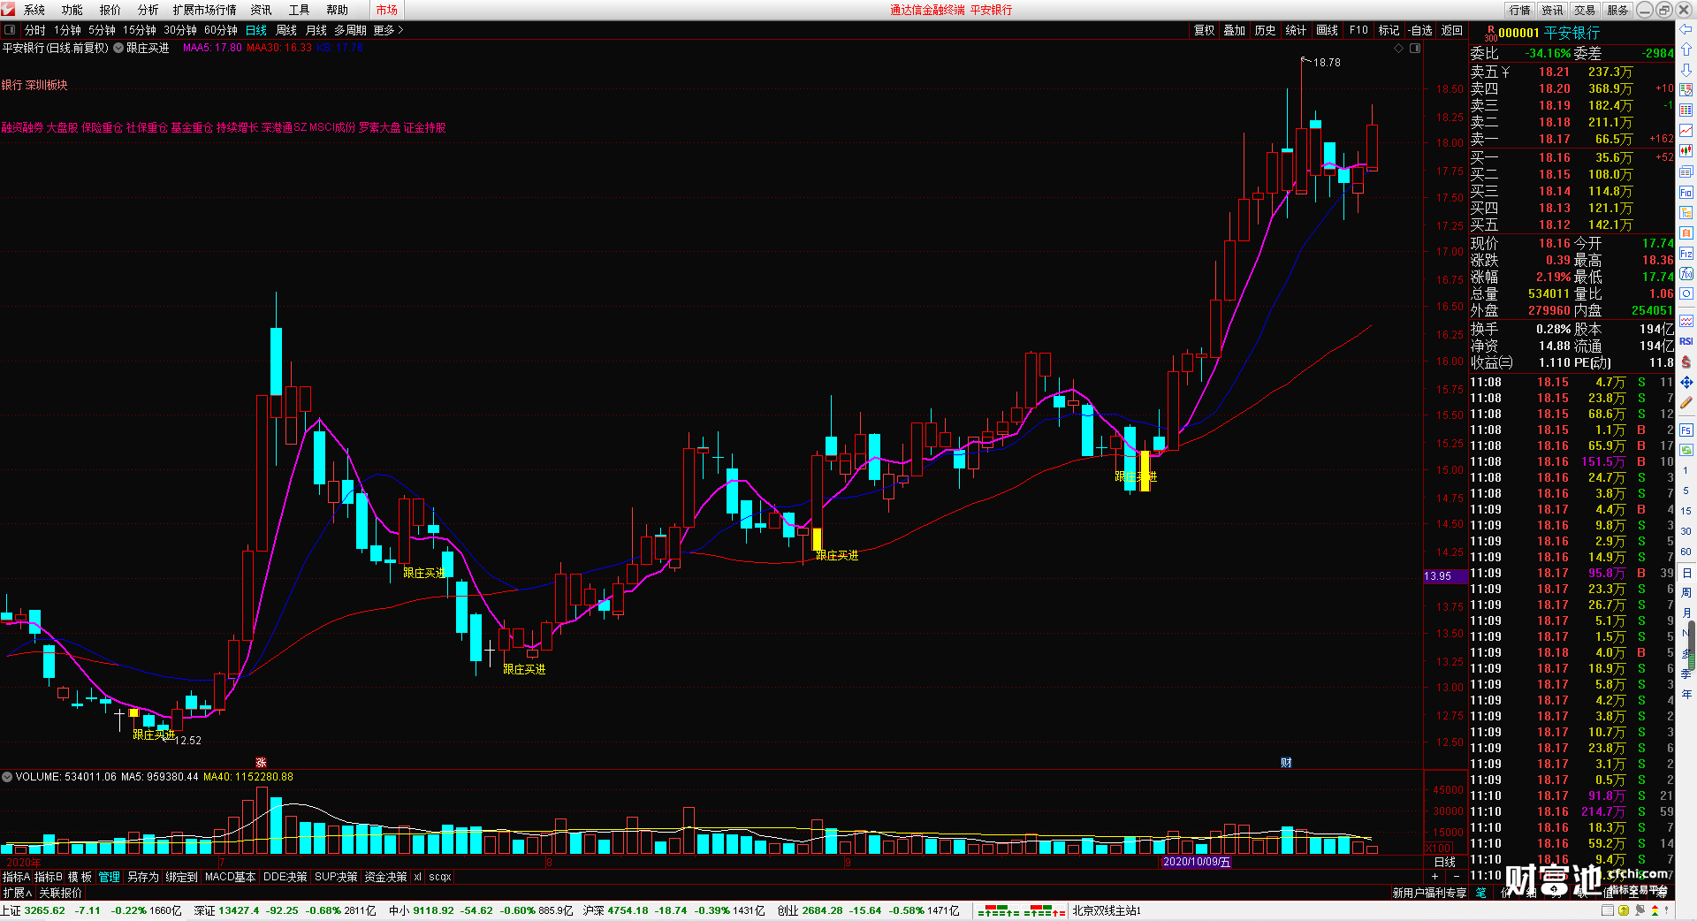Switch to 60-minute period in sidebar
Viewport: 1697px width, 921px height.
tap(1686, 552)
